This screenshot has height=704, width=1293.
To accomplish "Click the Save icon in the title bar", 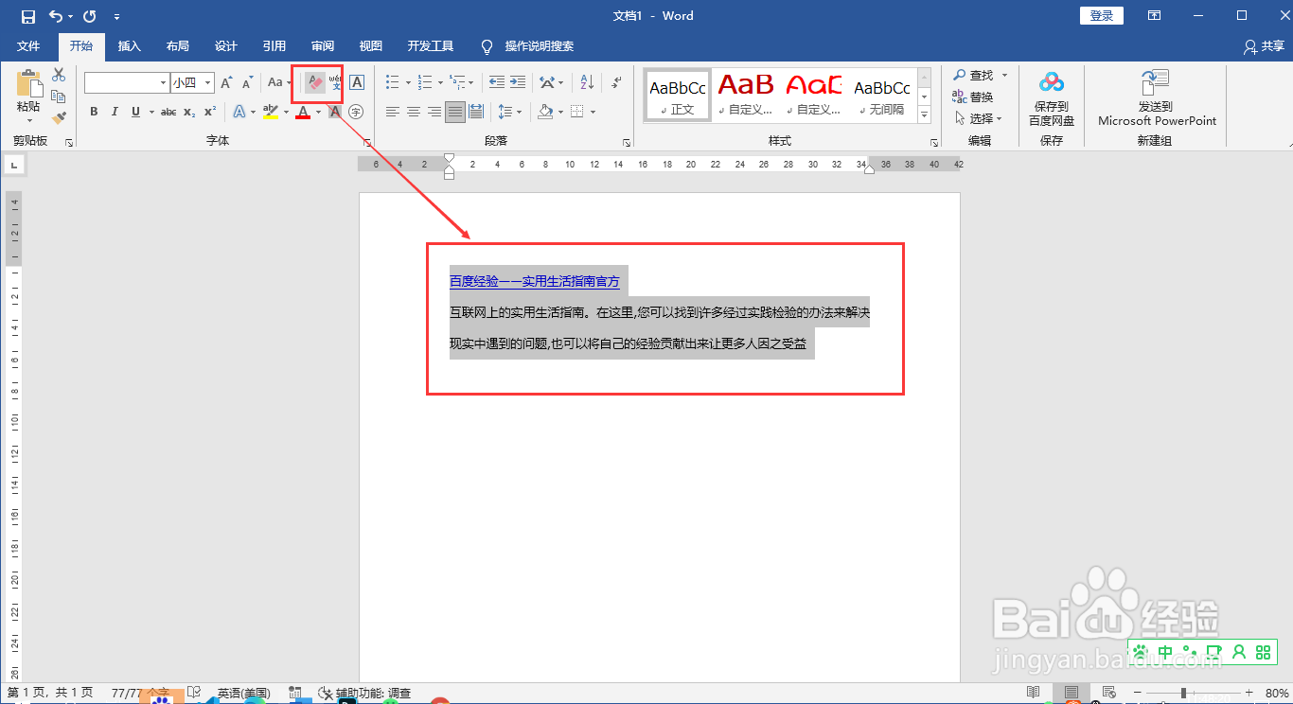I will [28, 16].
